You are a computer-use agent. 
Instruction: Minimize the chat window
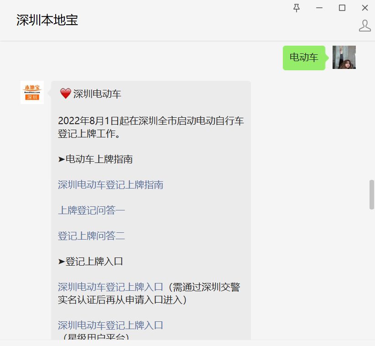319,8
